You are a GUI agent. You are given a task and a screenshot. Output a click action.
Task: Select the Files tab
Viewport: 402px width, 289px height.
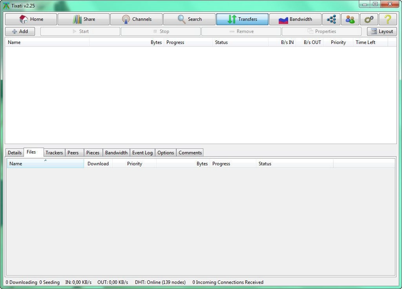pos(34,152)
